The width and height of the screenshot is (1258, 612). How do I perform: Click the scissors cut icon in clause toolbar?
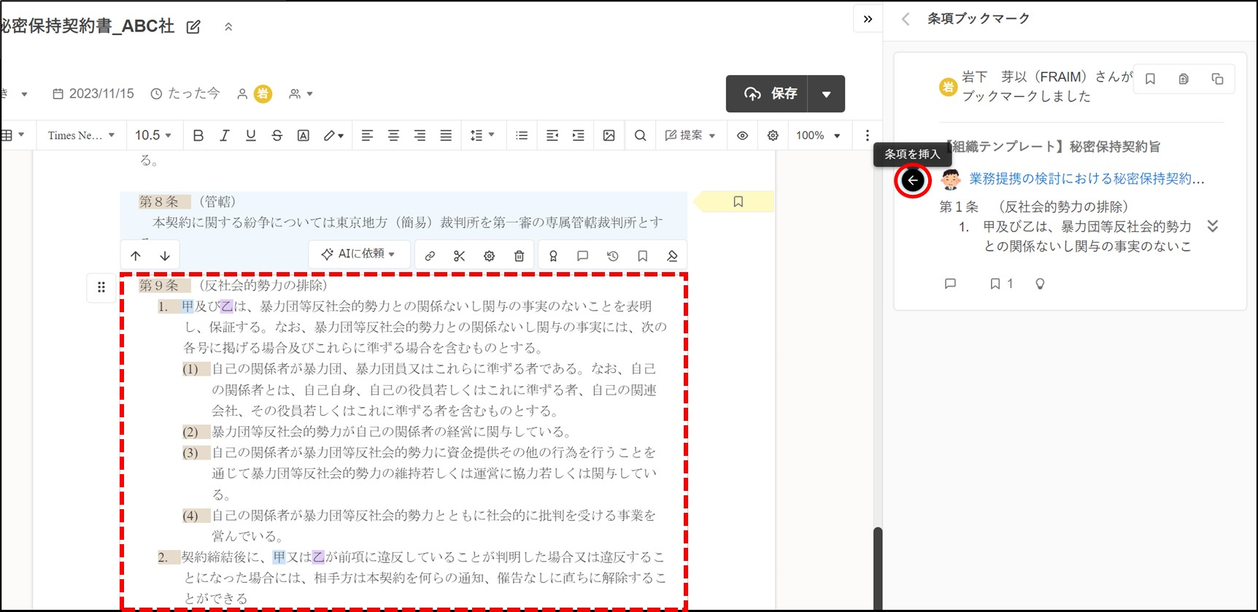459,256
